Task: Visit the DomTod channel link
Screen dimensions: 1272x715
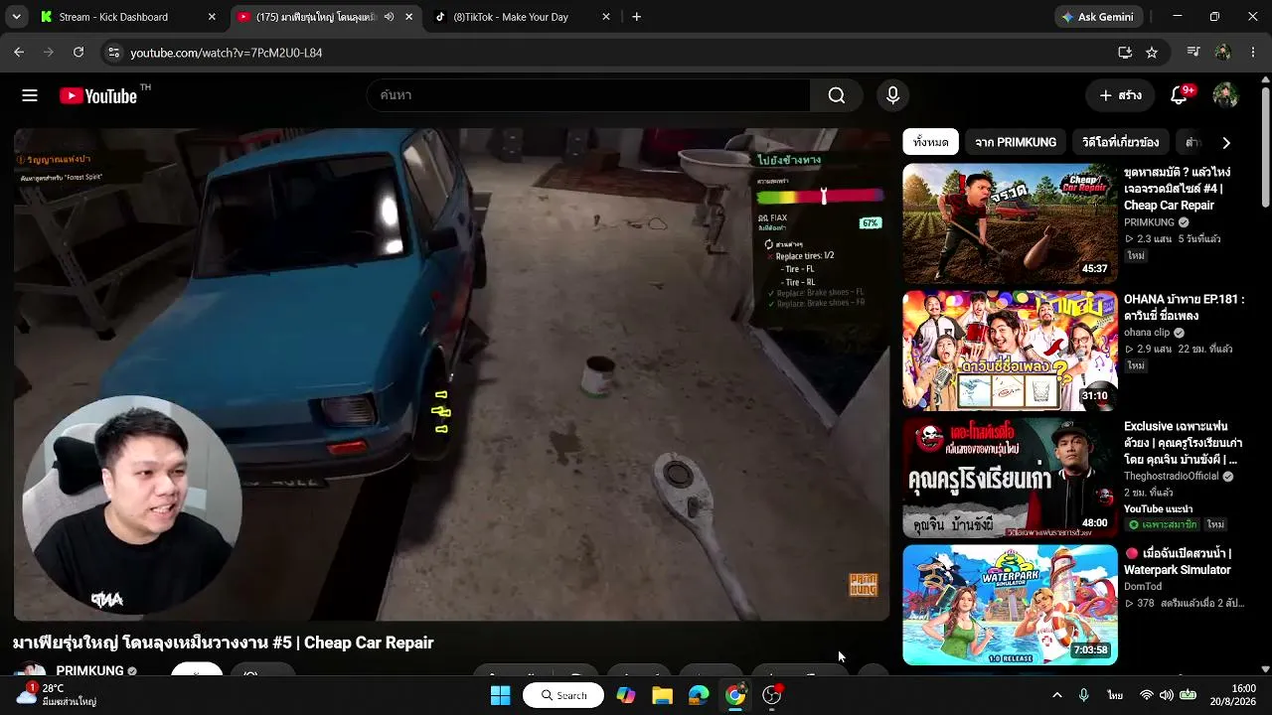Action: pyautogui.click(x=1143, y=587)
